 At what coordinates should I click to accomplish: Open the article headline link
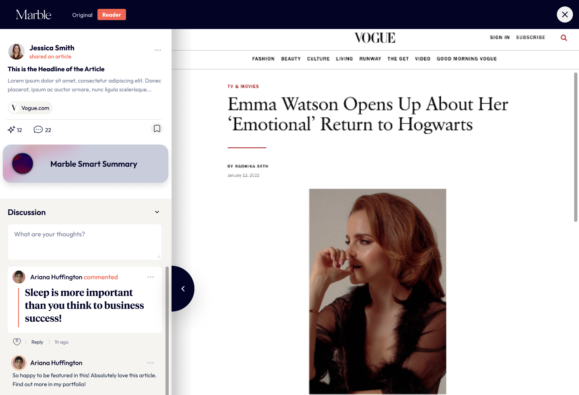56,69
